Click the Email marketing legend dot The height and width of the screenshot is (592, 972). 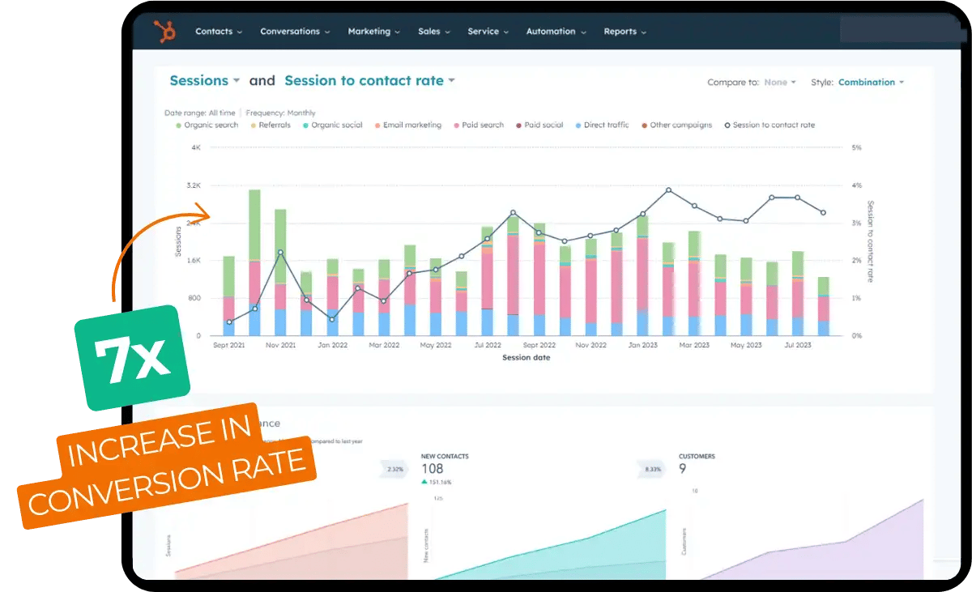(378, 126)
